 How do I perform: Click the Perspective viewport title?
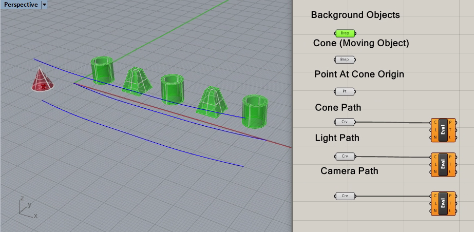coord(21,5)
